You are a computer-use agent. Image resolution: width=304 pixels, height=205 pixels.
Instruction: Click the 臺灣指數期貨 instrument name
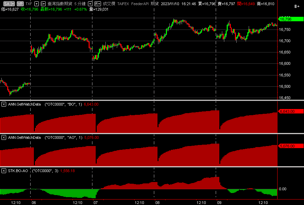60,4
